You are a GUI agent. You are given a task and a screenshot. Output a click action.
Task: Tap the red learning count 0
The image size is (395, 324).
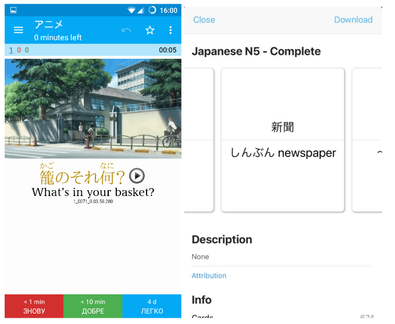[x=19, y=50]
